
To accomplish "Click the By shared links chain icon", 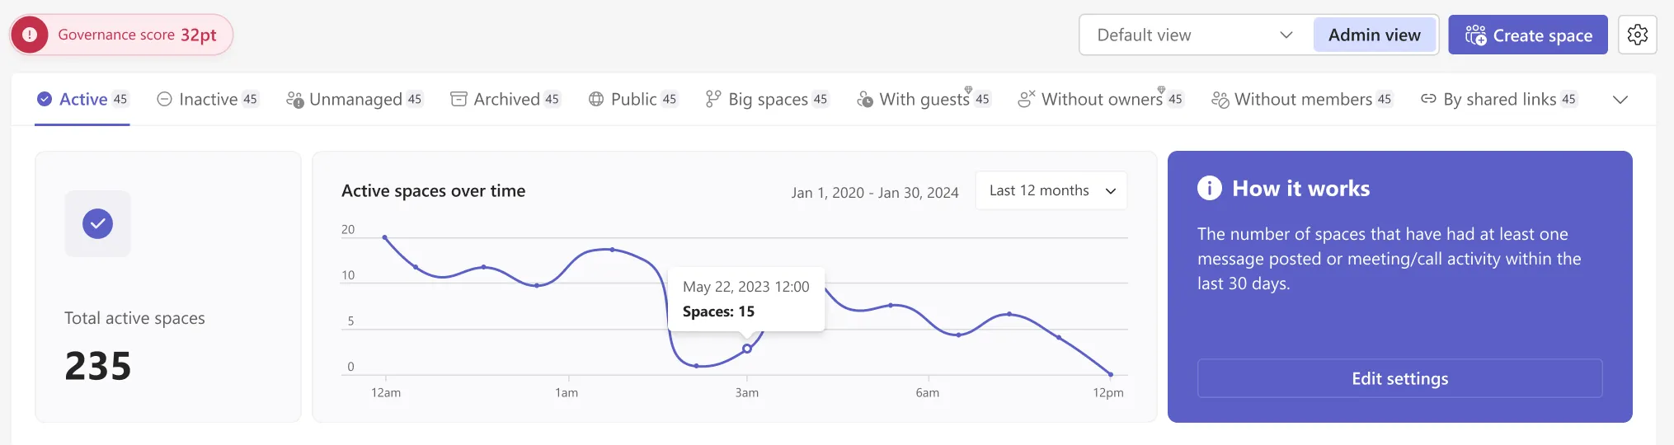I will point(1428,99).
